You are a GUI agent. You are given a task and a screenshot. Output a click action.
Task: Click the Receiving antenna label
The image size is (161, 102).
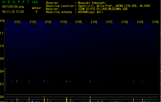pos(59,12)
